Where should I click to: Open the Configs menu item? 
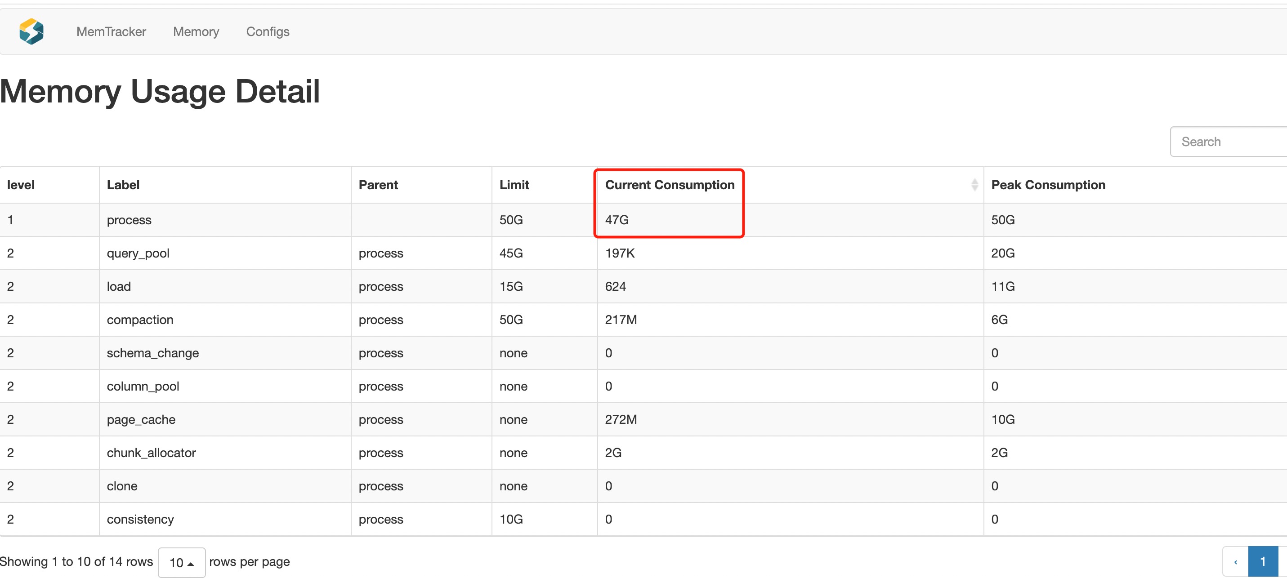click(268, 31)
